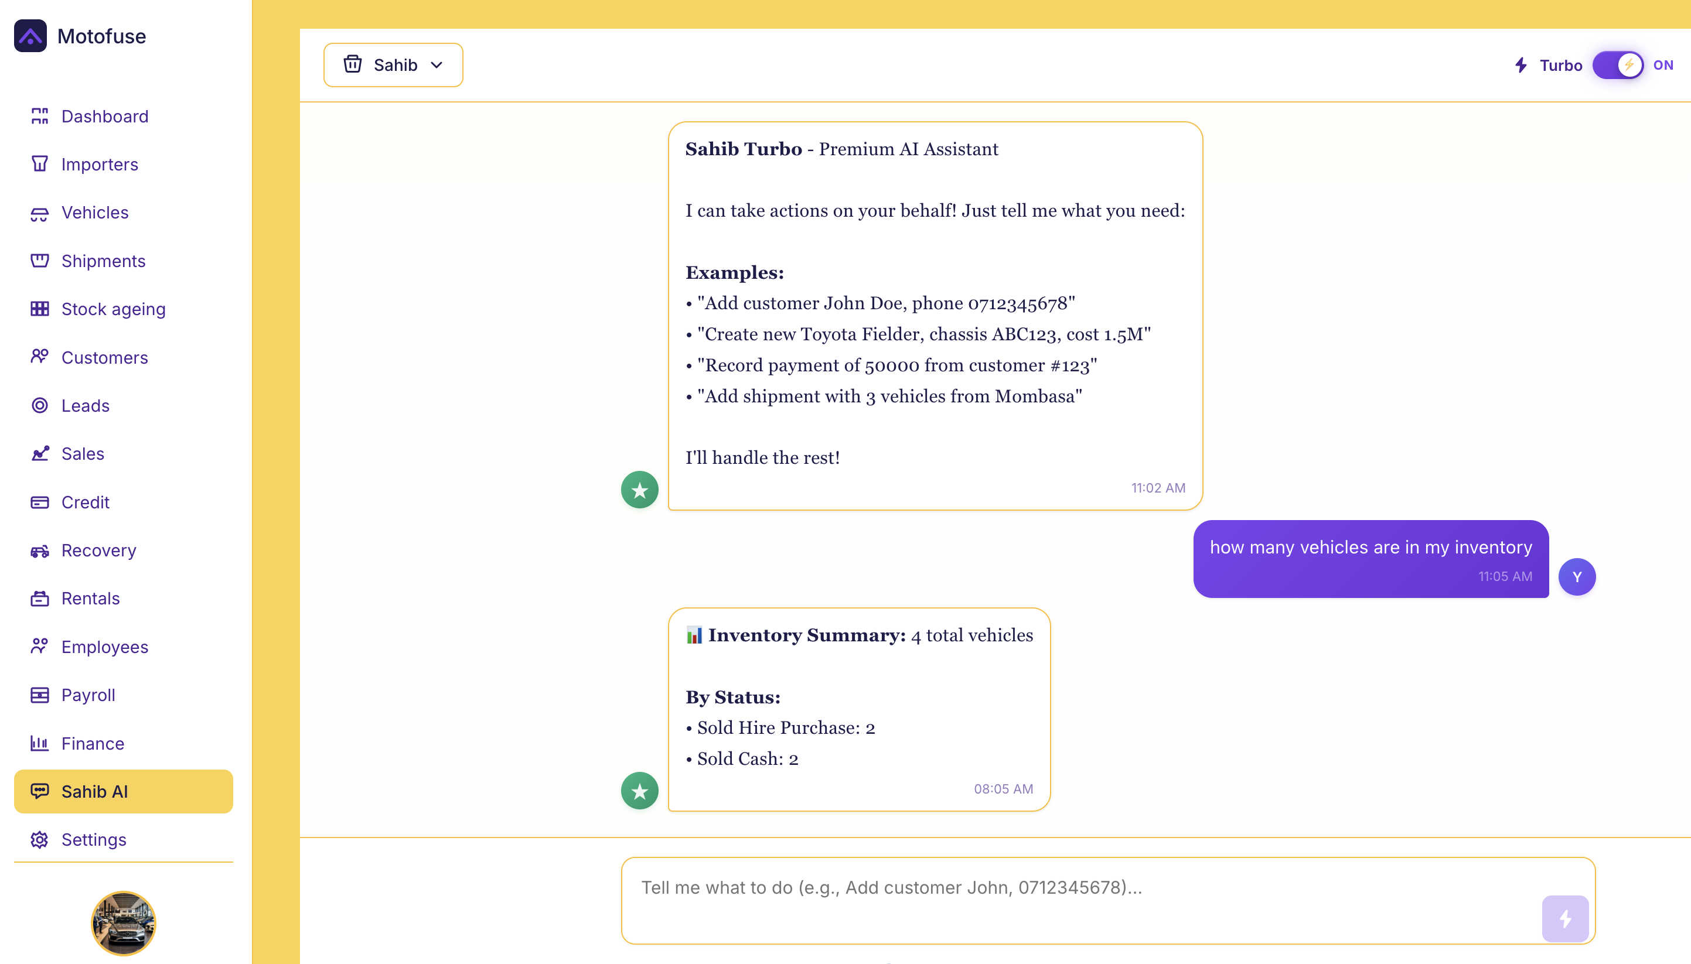Open Dashboard via its sidebar icon
Viewport: 1691px width, 964px height.
pos(40,117)
